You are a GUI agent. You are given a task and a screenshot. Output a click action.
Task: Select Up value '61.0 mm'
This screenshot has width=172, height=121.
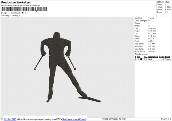tap(152, 33)
